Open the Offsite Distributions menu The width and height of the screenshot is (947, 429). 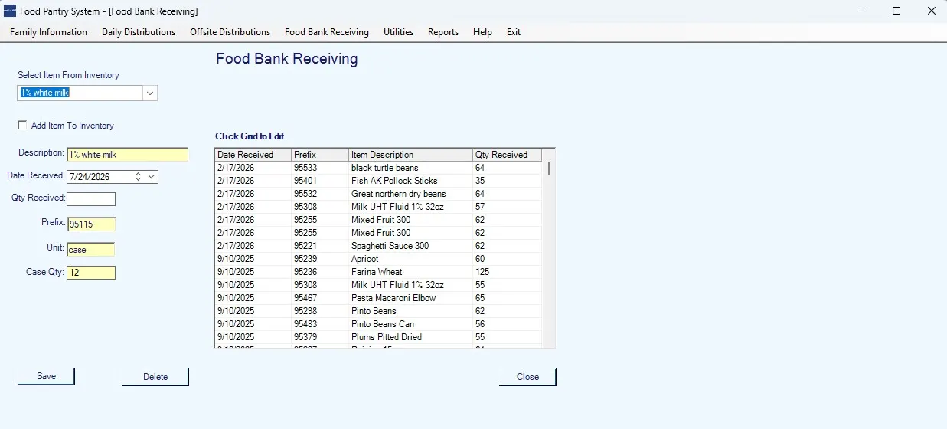[230, 32]
